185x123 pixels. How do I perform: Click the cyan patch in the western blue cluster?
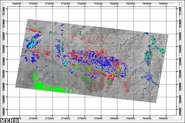pyautogui.click(x=33, y=45)
